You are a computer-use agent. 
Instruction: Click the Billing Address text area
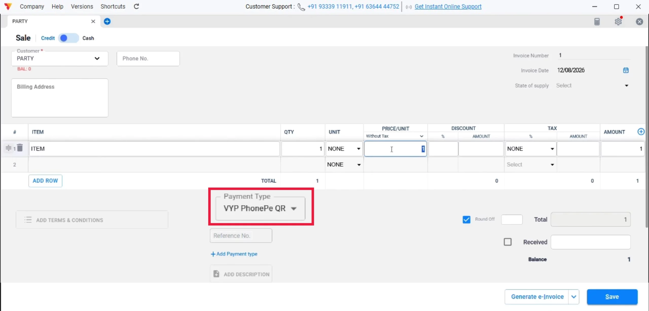(60, 98)
